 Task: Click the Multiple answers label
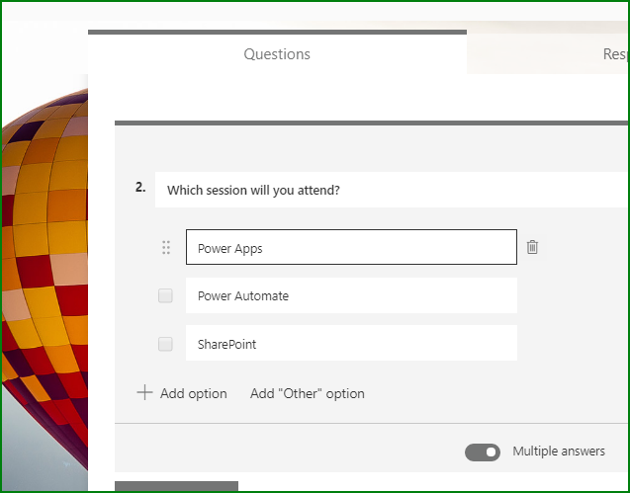coord(559,452)
